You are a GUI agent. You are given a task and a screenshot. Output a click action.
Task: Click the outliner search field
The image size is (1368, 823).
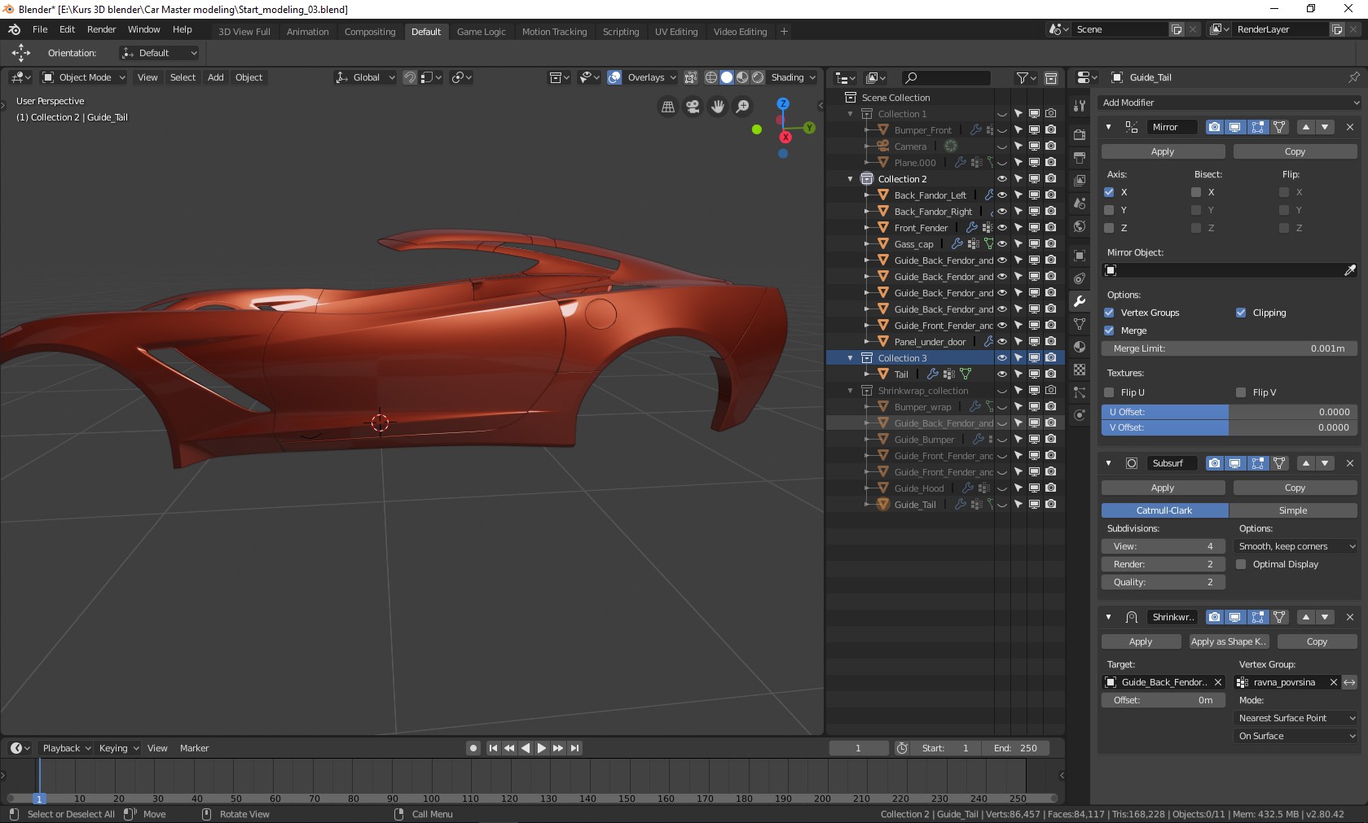[946, 77]
